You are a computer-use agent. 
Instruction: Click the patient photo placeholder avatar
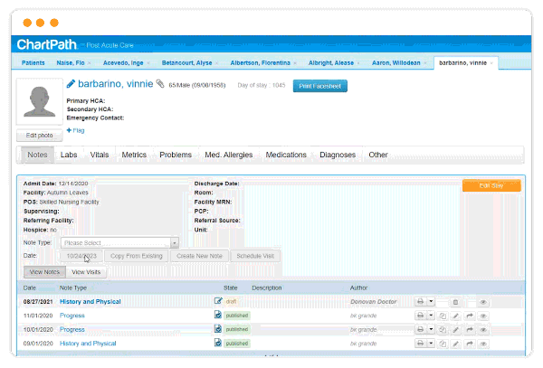[x=40, y=101]
